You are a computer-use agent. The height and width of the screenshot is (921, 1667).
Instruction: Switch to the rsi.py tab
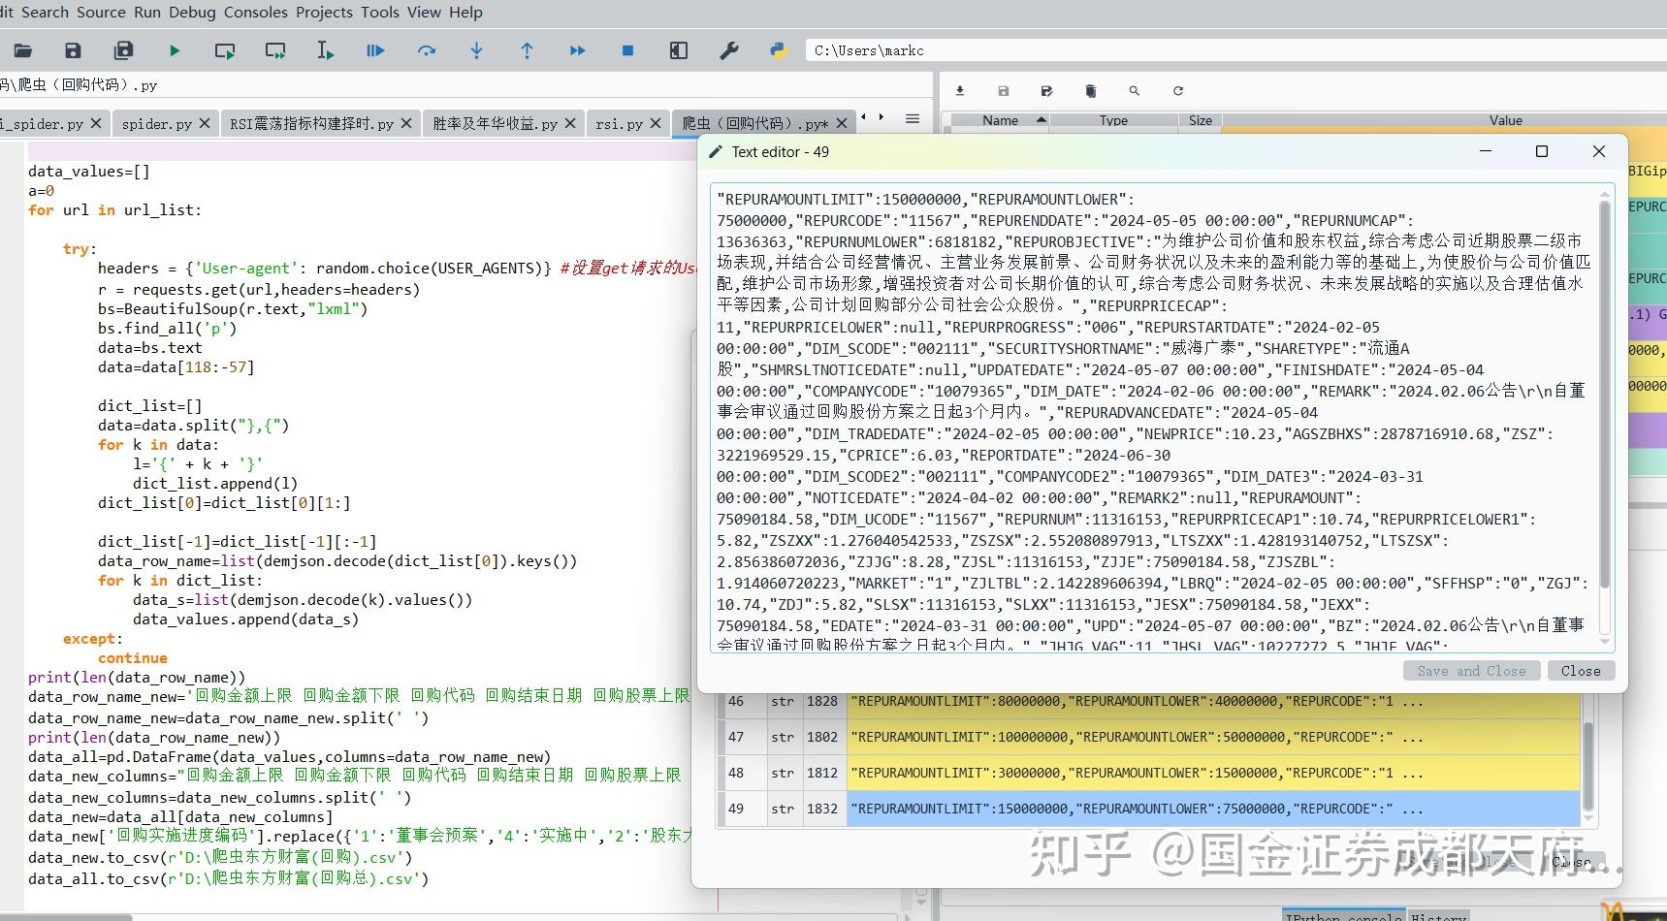(x=621, y=123)
